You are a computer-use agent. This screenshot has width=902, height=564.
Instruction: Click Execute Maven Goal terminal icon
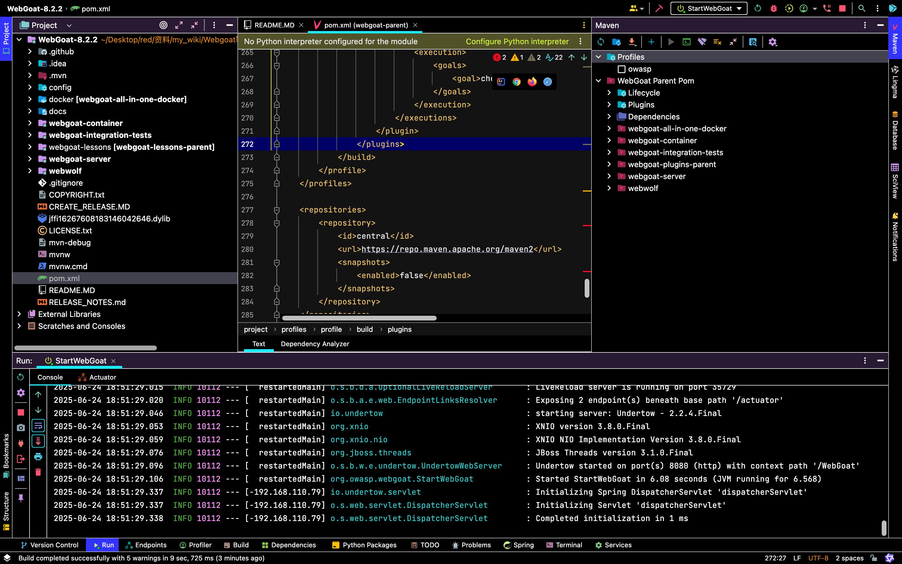(686, 42)
